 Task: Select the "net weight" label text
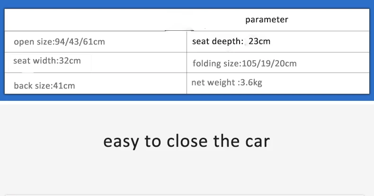click(x=213, y=83)
